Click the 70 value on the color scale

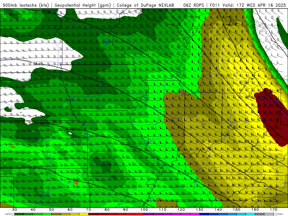[89, 210]
